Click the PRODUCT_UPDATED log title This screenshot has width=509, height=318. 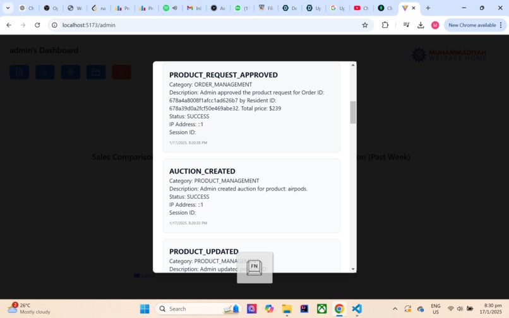coord(204,252)
